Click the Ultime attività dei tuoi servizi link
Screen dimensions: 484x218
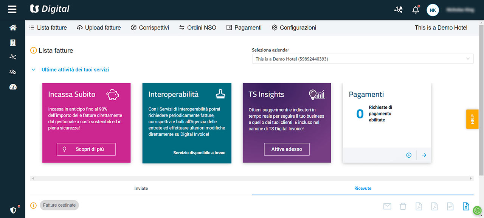pyautogui.click(x=75, y=70)
